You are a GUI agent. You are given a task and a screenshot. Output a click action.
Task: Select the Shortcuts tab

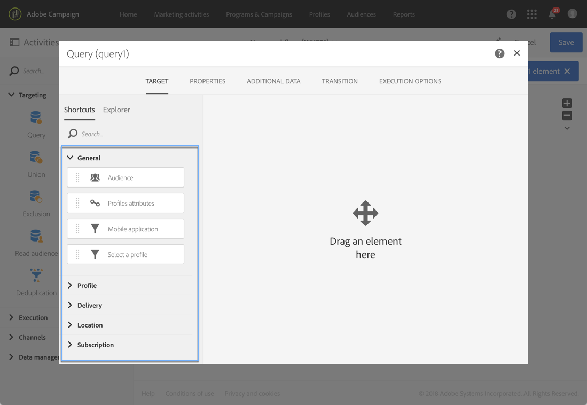pyautogui.click(x=80, y=110)
